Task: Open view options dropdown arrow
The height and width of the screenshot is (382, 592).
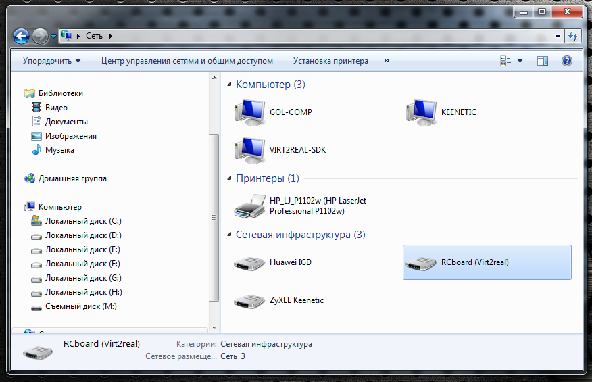Action: click(520, 61)
